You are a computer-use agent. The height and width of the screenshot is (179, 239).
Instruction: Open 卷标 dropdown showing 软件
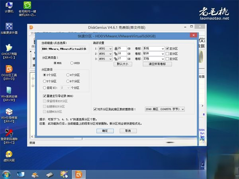pyautogui.click(x=154, y=54)
